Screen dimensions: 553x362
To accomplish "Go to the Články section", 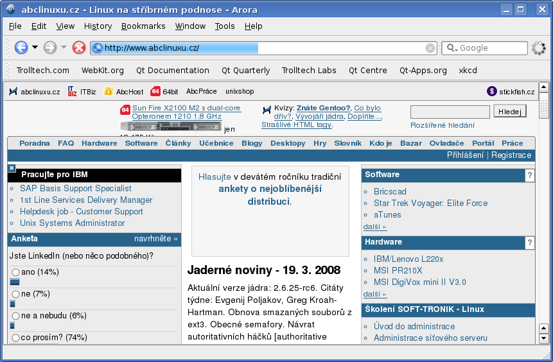I will point(178,143).
